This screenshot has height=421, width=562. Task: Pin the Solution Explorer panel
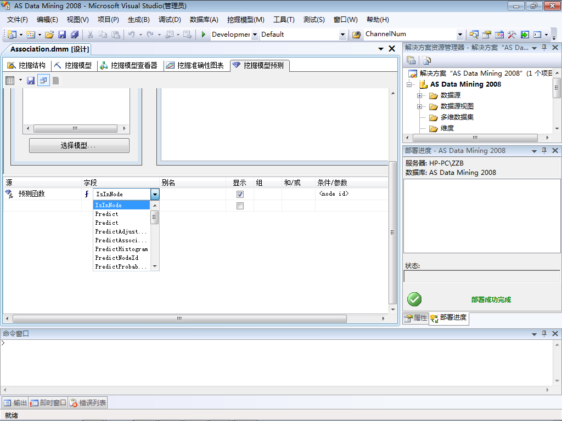(544, 48)
